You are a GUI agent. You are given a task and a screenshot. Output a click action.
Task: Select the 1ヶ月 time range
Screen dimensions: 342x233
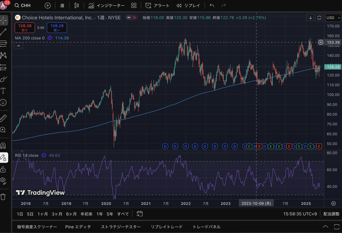tap(42, 214)
